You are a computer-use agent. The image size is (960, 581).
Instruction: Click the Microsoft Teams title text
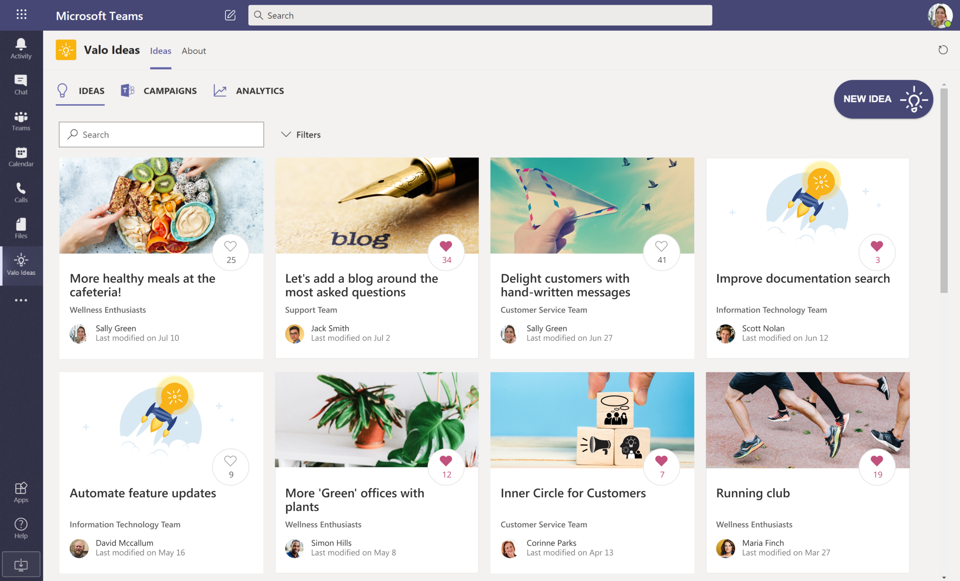coord(99,16)
